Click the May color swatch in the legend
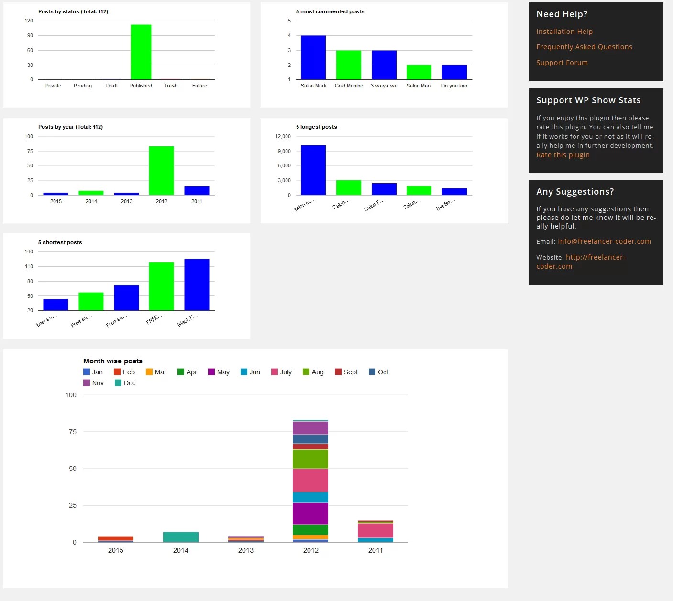 pos(210,372)
